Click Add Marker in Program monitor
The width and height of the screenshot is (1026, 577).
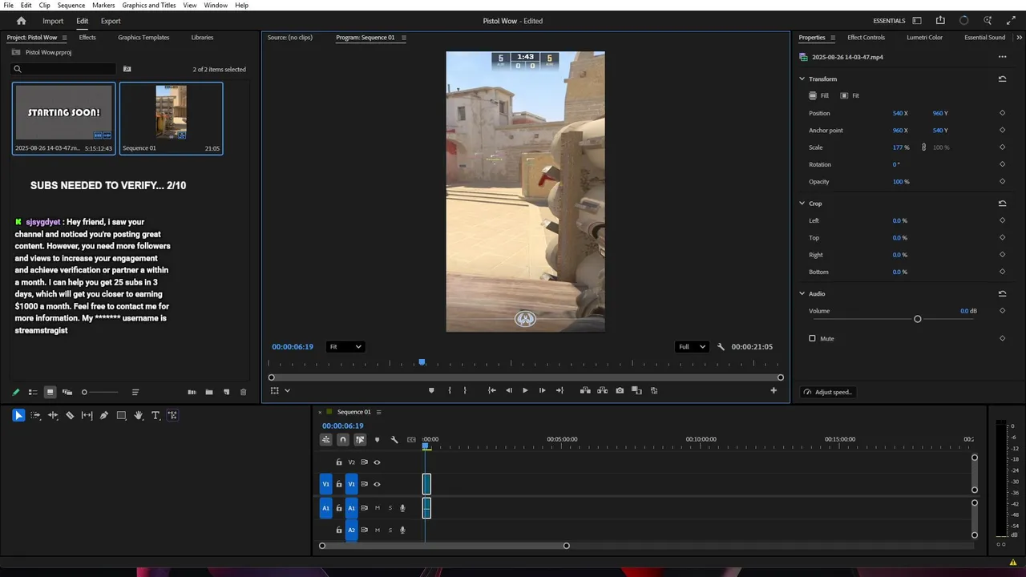point(431,390)
